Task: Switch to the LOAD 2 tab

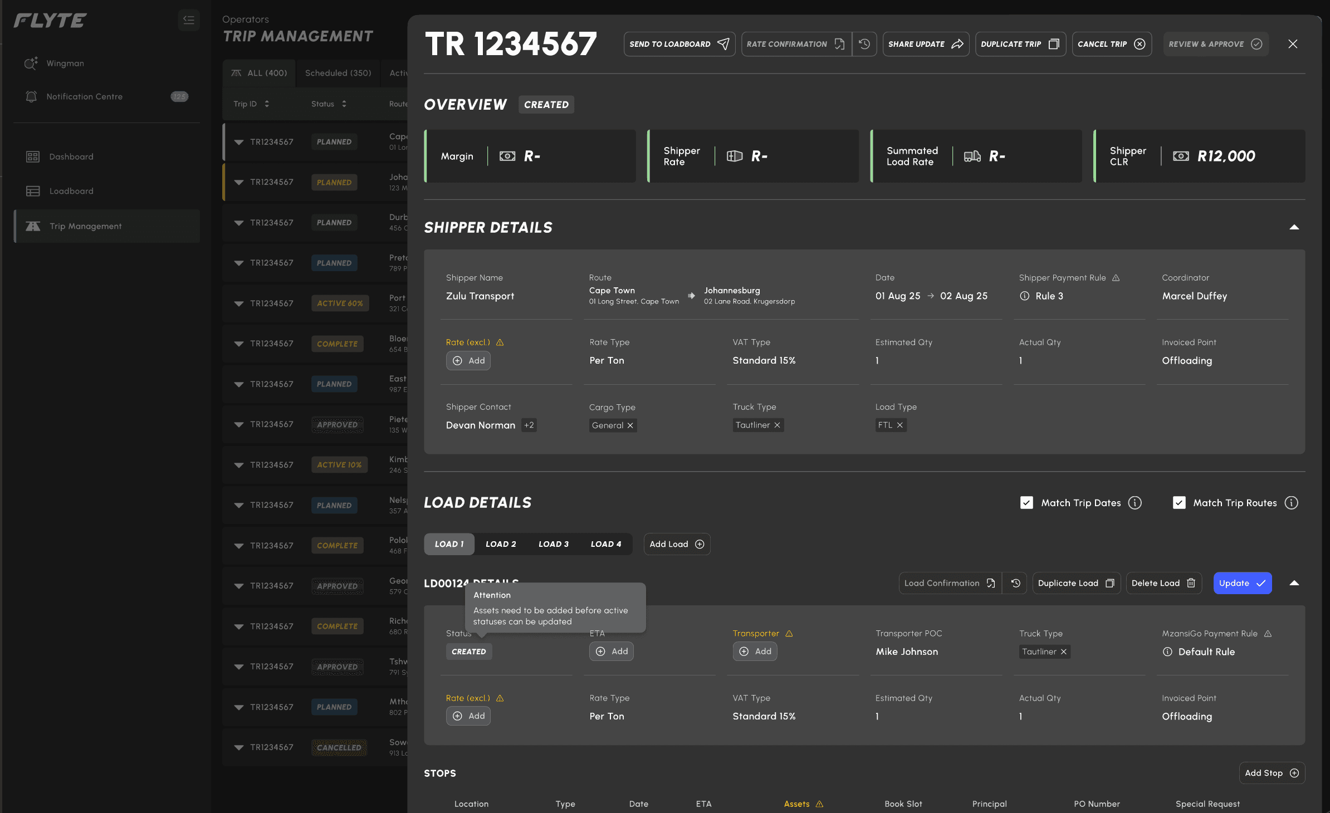Action: click(501, 544)
